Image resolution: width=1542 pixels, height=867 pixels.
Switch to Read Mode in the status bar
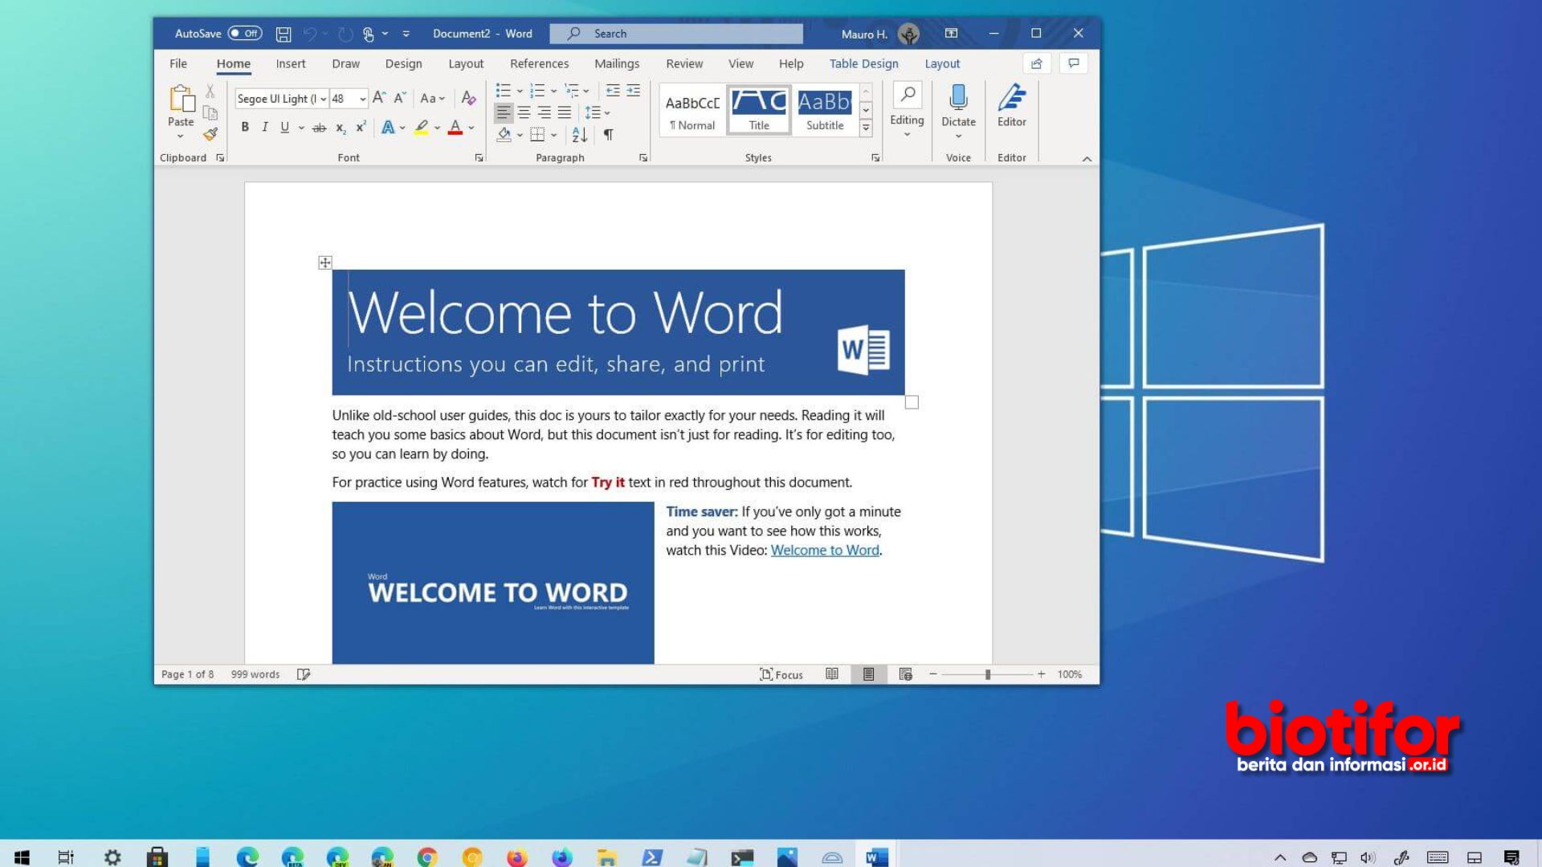coord(832,674)
